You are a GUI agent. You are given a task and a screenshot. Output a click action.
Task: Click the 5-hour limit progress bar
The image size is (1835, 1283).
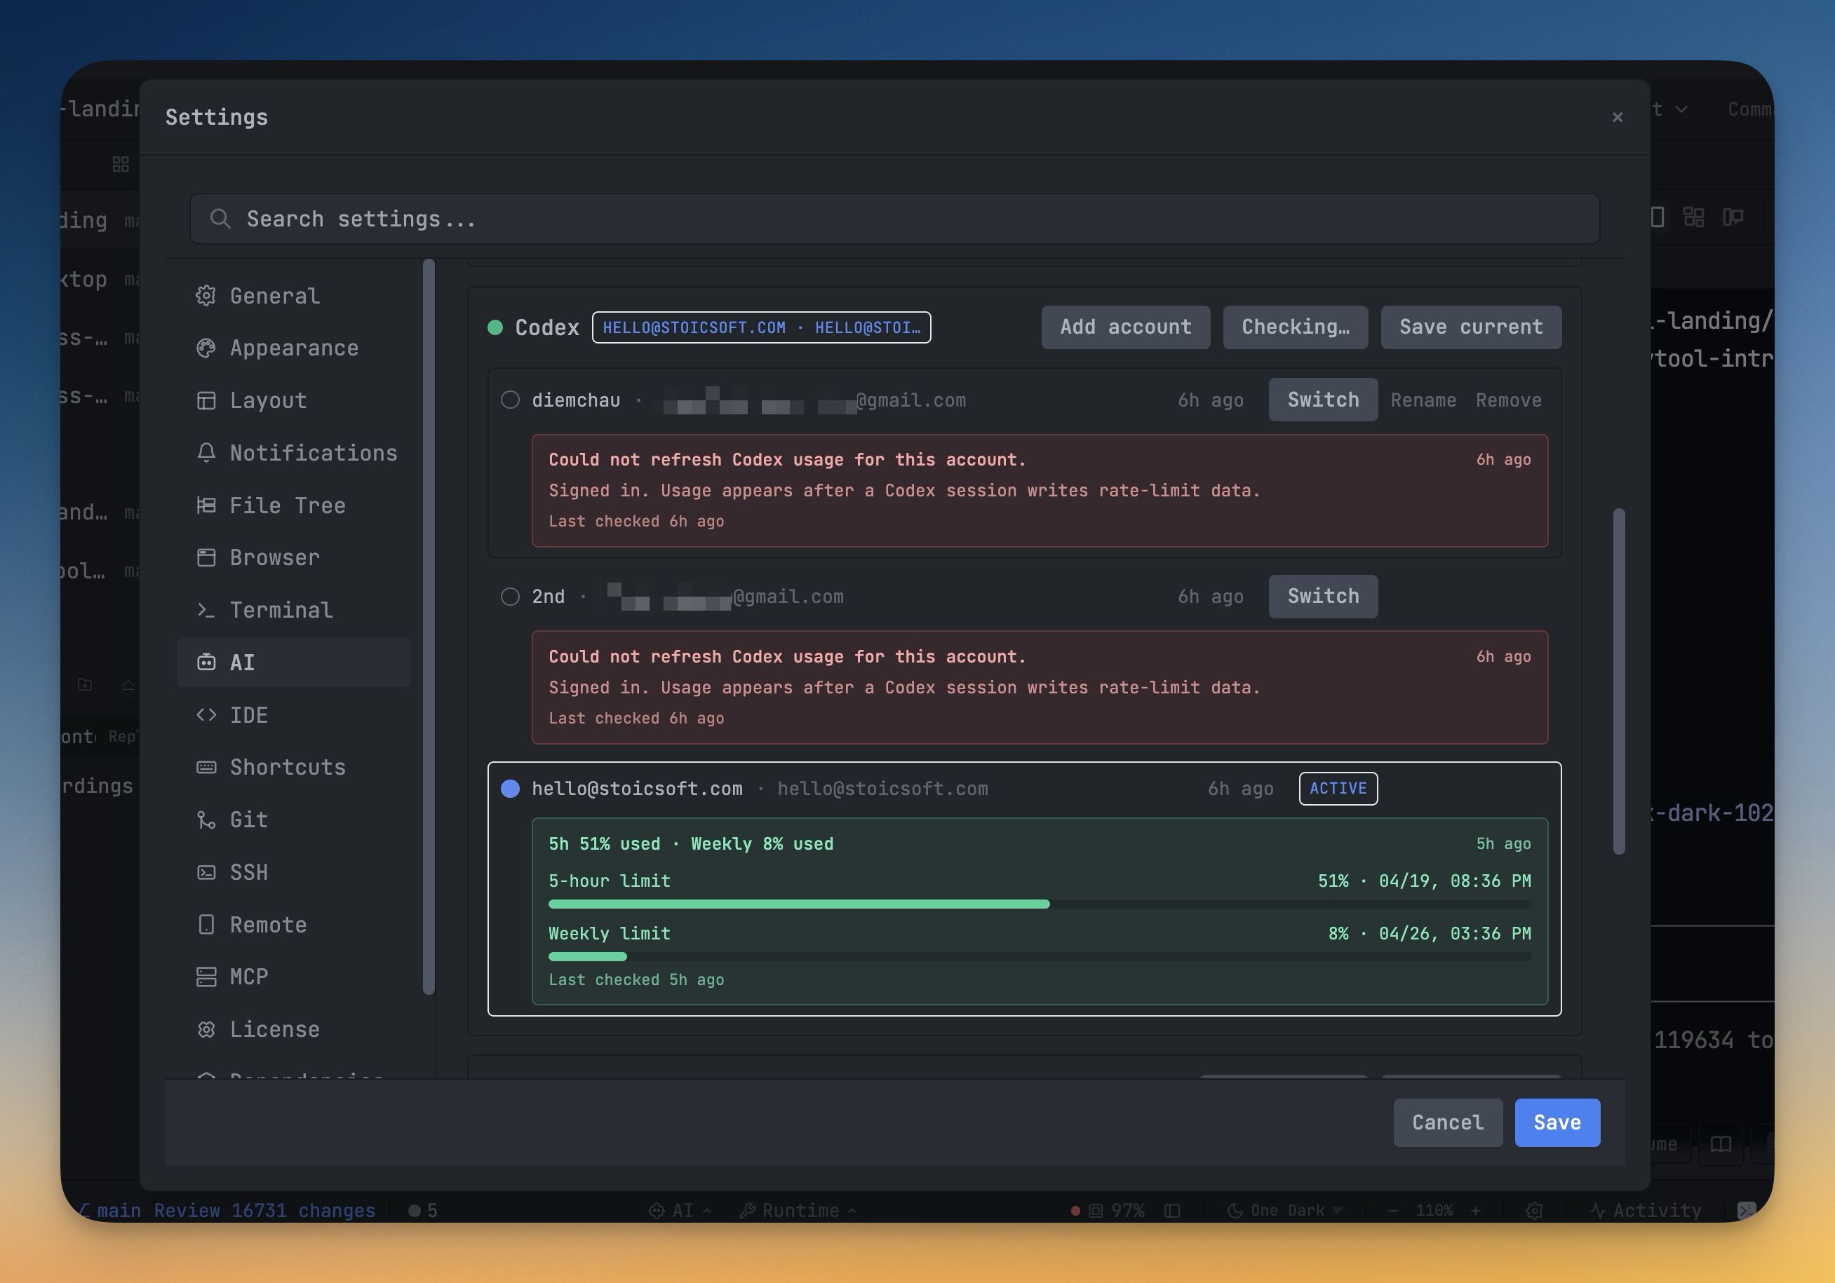click(1039, 904)
